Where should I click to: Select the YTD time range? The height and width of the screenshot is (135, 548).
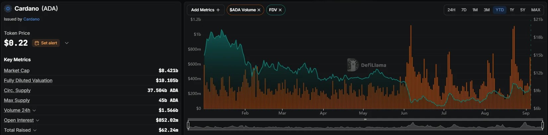(x=500, y=10)
